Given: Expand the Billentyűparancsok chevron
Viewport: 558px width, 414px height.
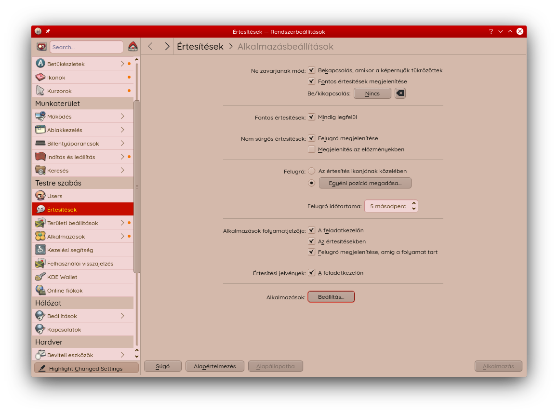Looking at the screenshot, I should 122,144.
